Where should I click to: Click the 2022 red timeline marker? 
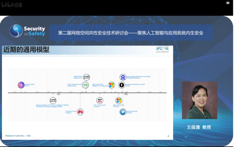pos(126,93)
